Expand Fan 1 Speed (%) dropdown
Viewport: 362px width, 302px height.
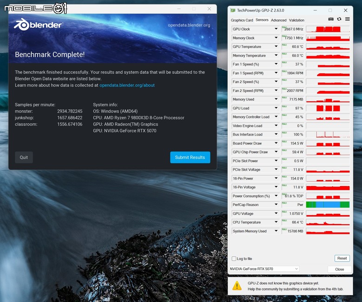pyautogui.click(x=276, y=64)
